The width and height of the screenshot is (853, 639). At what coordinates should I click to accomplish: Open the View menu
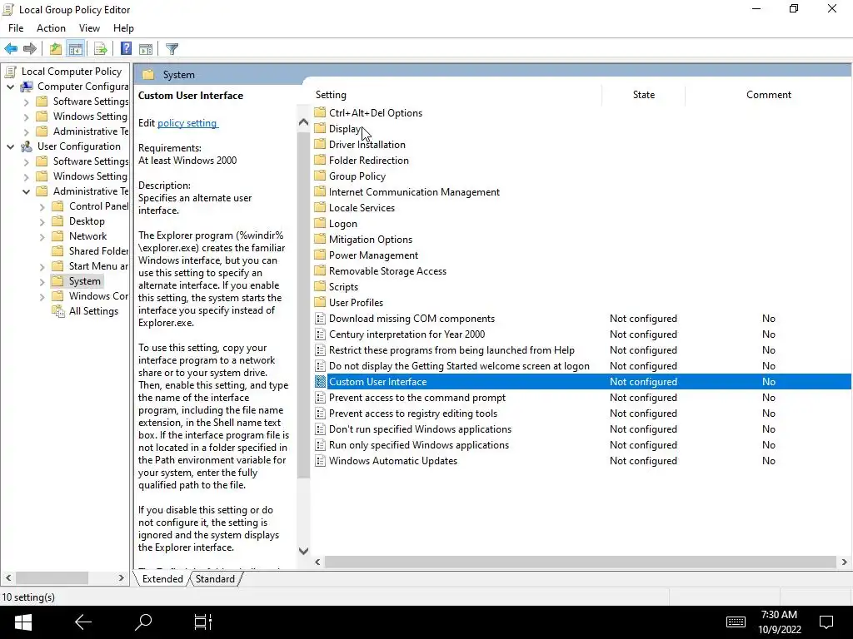pyautogui.click(x=89, y=28)
